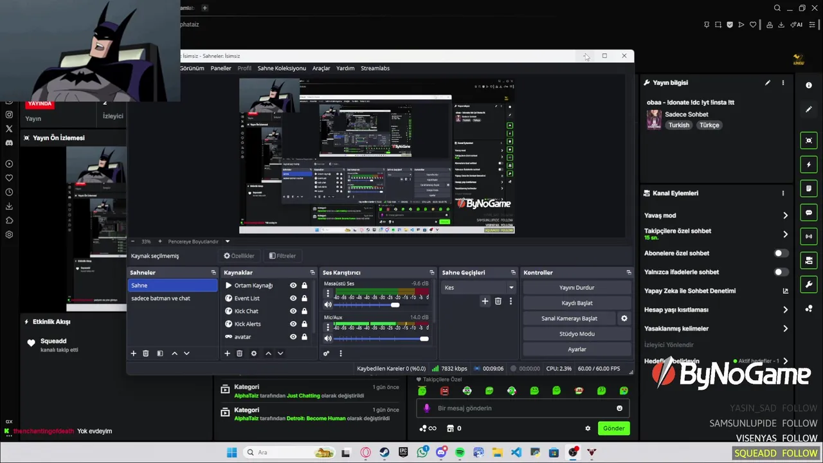Image resolution: width=823 pixels, height=463 pixels.
Task: Open emoji picker in message box
Action: (x=619, y=408)
